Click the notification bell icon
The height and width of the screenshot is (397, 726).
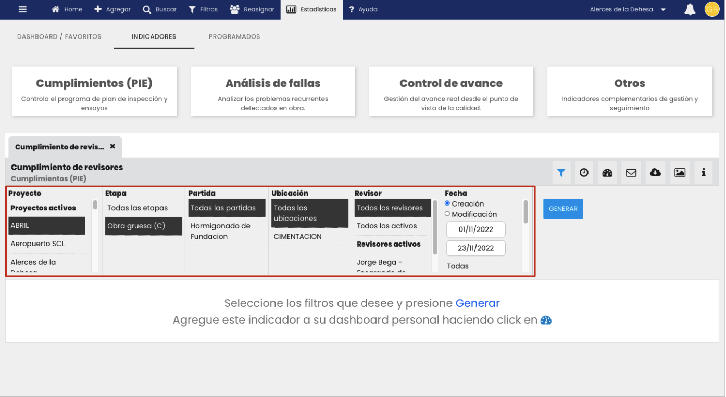click(690, 9)
